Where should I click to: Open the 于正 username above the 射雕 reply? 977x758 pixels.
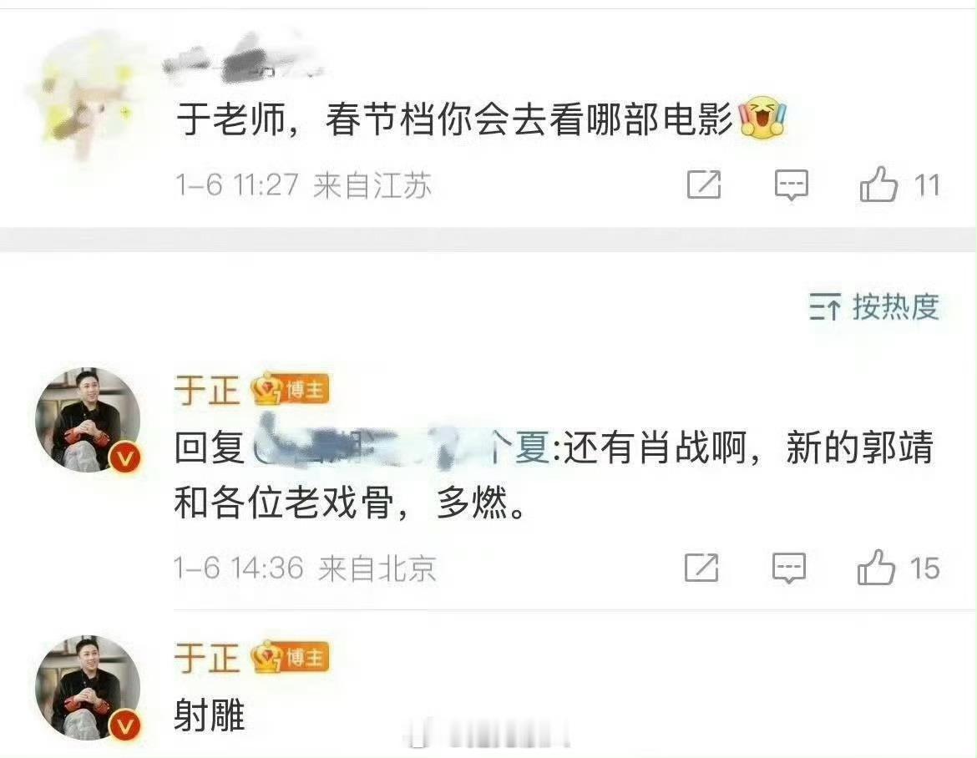pos(207,658)
